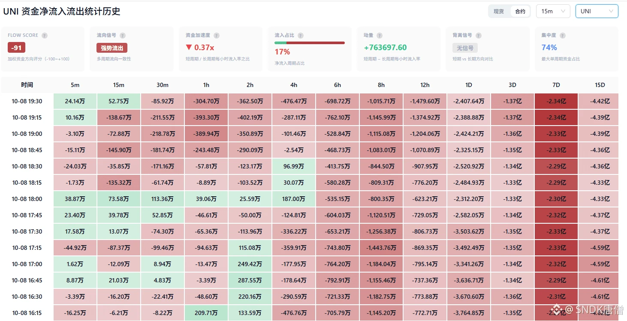Click the 10-08 18:00 time row
The height and width of the screenshot is (321, 627).
pyautogui.click(x=27, y=199)
